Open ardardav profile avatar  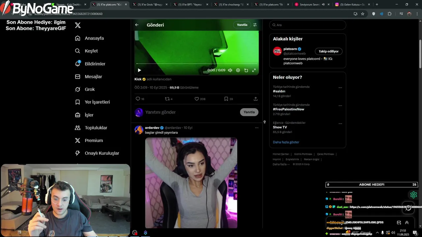139,130
